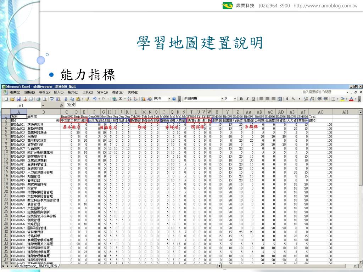Image resolution: width=363 pixels, height=272 pixels.
Task: Select the abilitycourse_1BM960 sheet tab
Action: point(38,266)
